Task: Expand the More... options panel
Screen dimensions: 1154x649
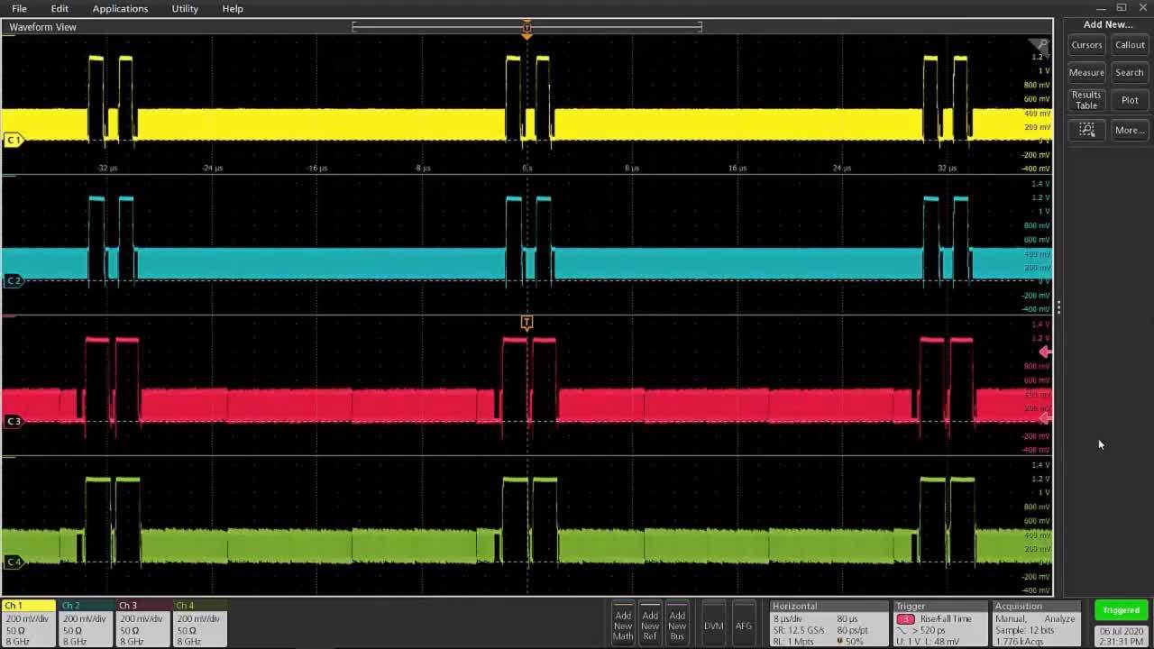Action: coord(1129,130)
